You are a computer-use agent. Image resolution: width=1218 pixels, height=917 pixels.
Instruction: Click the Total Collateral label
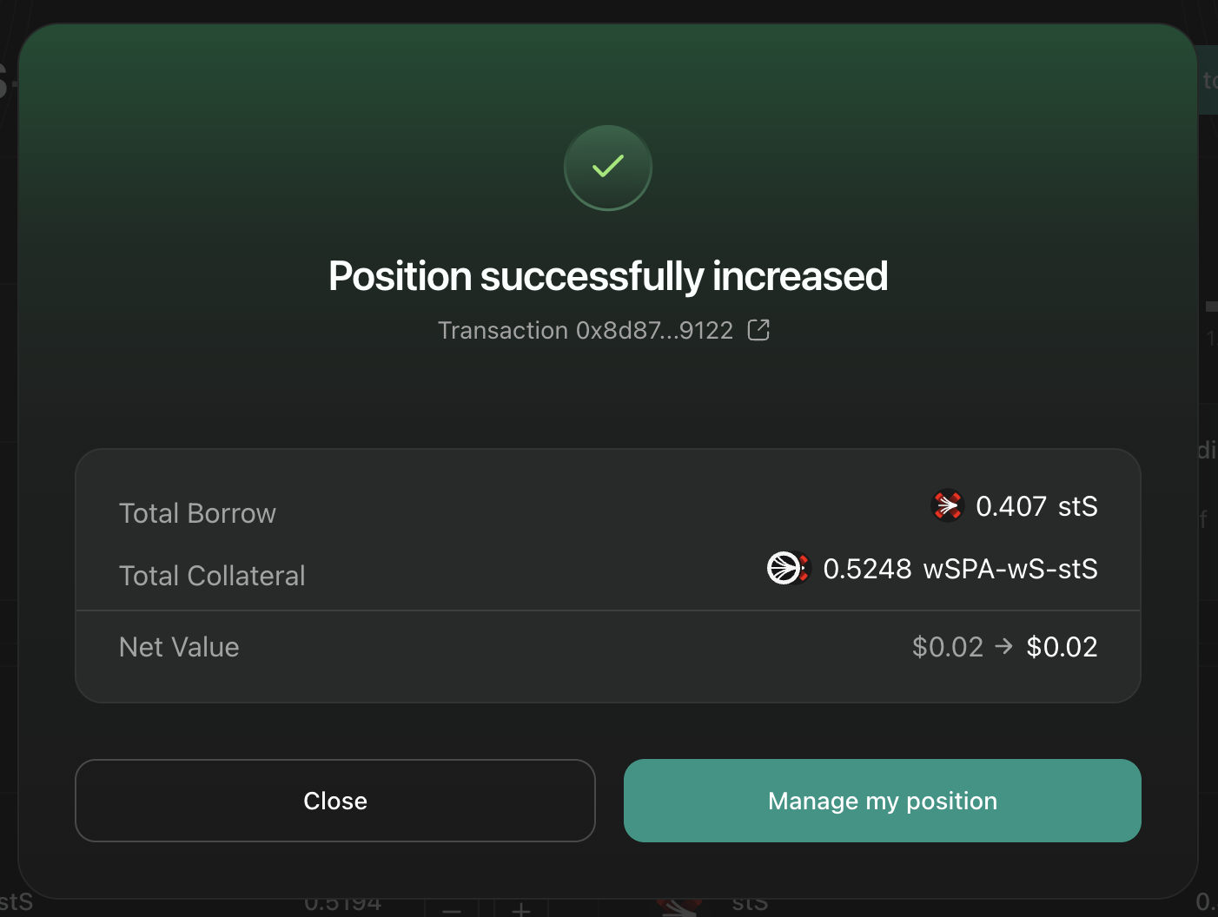[212, 576]
